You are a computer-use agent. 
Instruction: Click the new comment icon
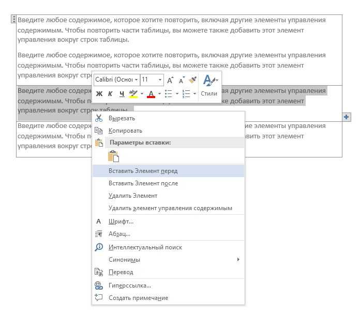99,297
